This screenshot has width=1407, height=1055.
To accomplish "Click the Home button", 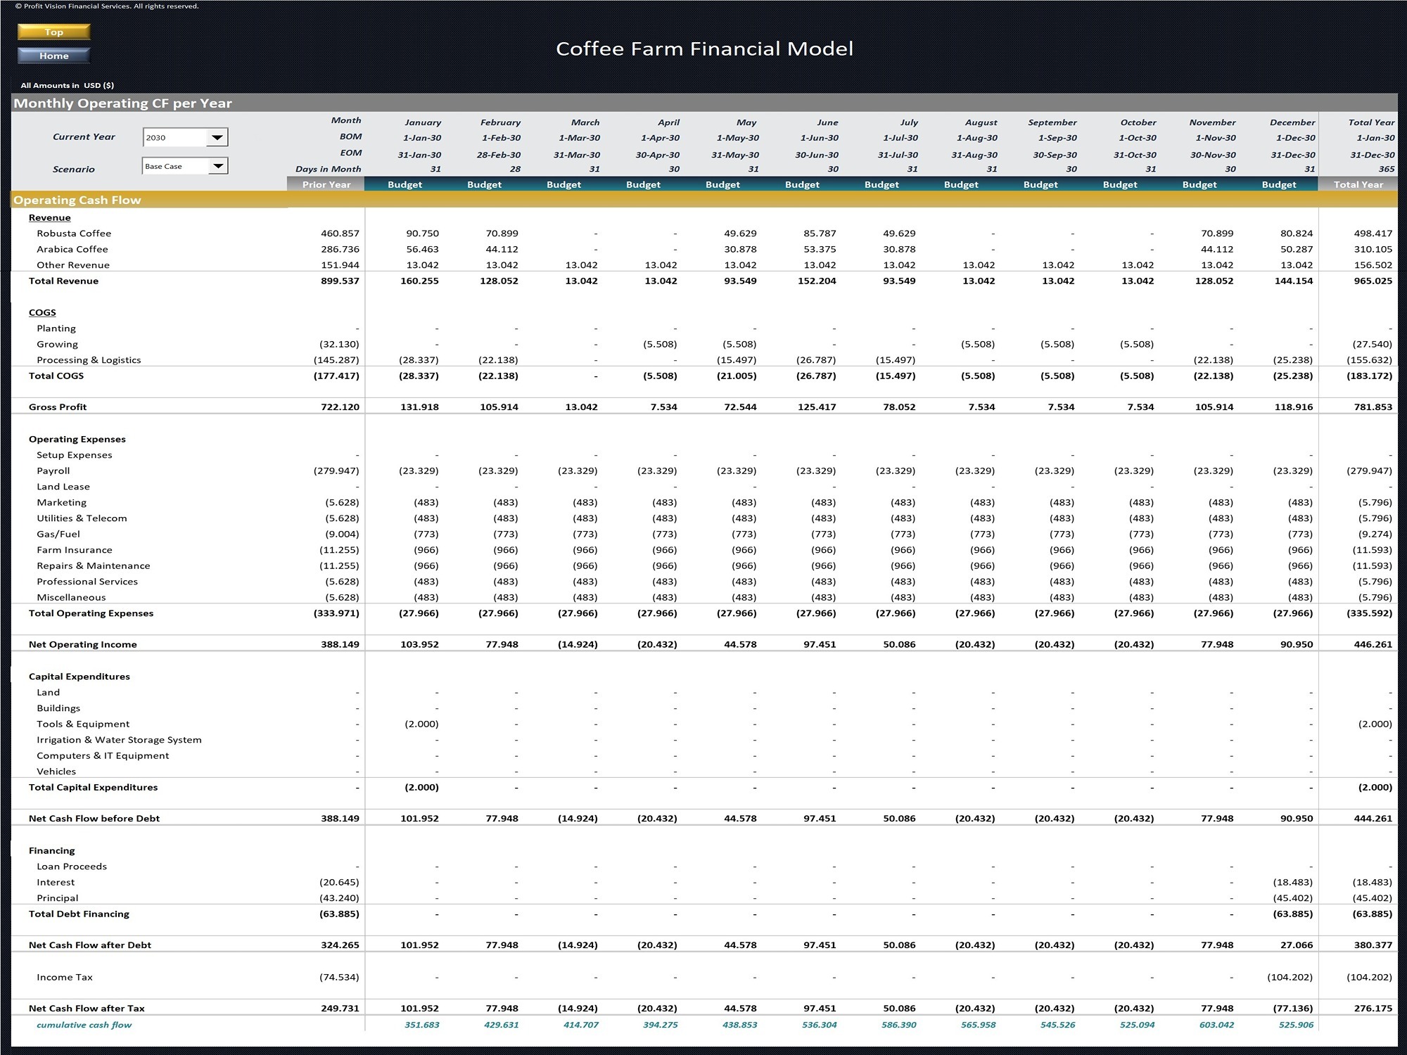I will click(53, 56).
